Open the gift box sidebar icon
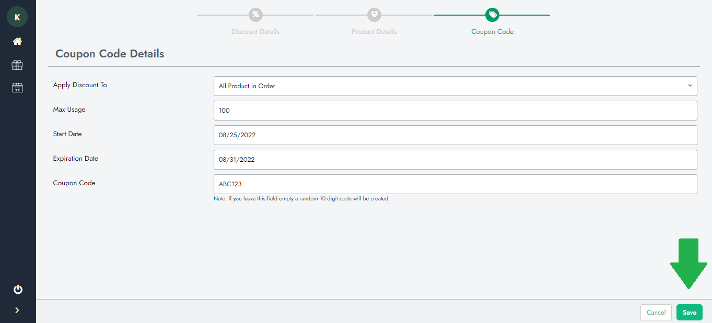 [17, 65]
